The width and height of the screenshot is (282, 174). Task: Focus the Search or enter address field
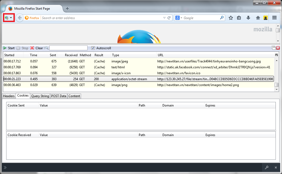pos(102,18)
